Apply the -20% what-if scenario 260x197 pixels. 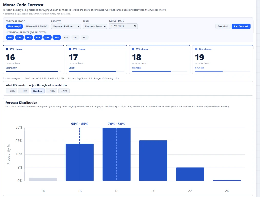12,91
